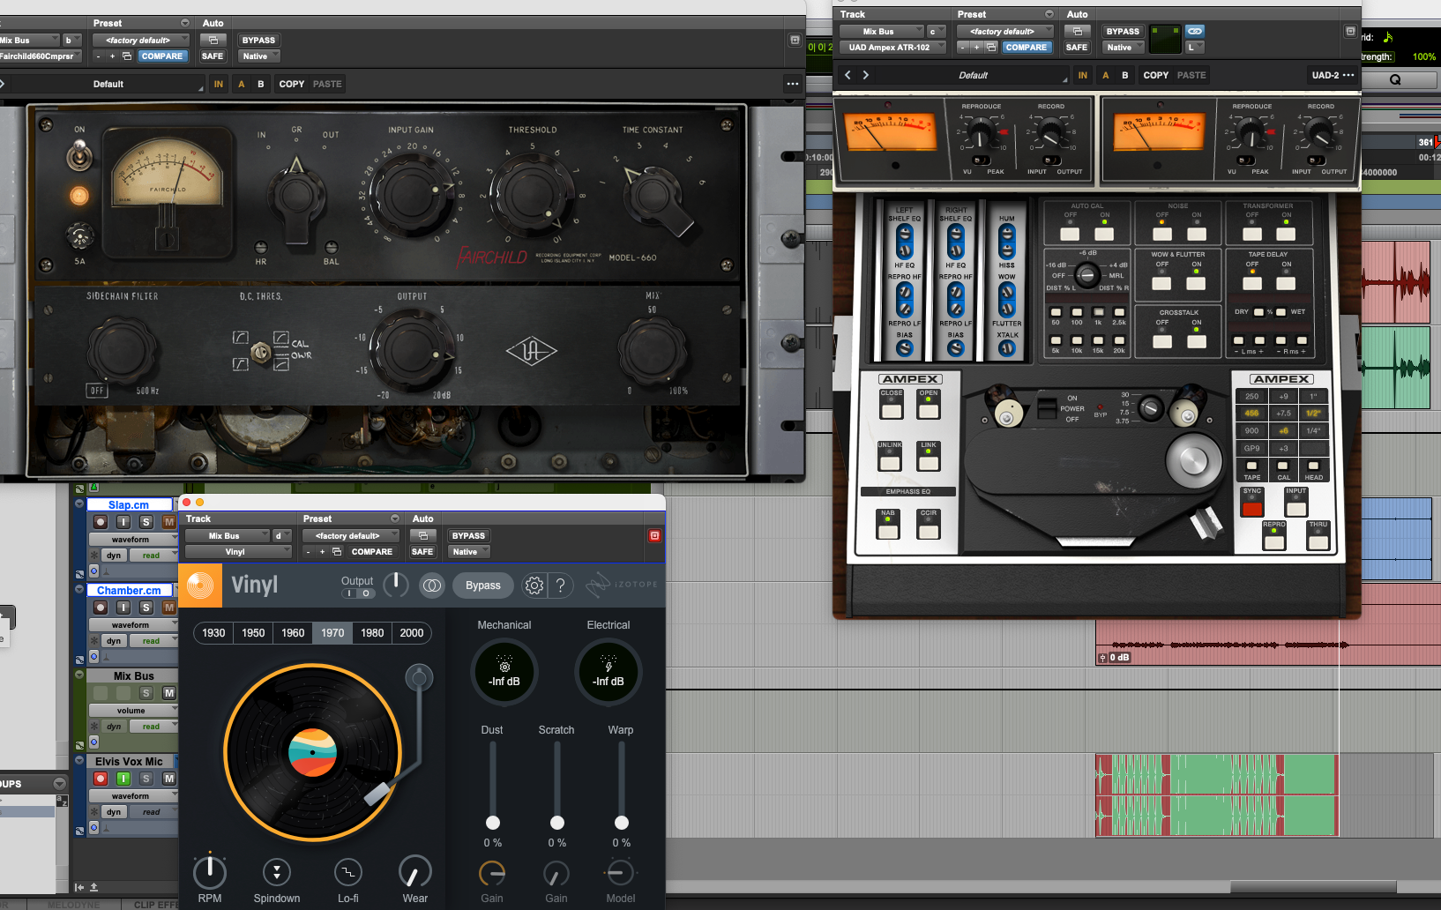This screenshot has width=1441, height=910.
Task: Toggle the Vinyl Output I/O switch
Action: (x=357, y=593)
